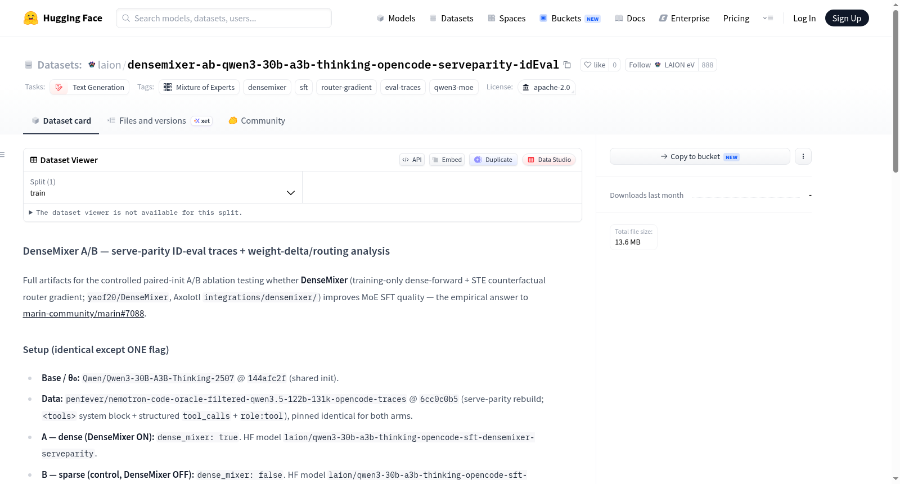The image size is (900, 484).
Task: Click the search magnifier icon
Action: click(x=126, y=18)
